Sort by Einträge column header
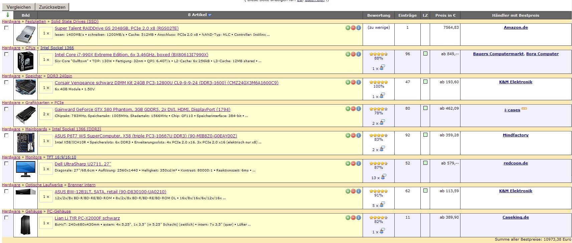Image resolution: width=572 pixels, height=243 pixels. pyautogui.click(x=407, y=15)
